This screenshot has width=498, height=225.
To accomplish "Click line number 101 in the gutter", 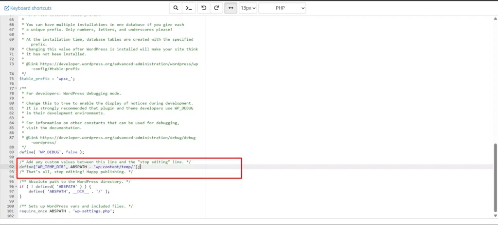I will click(x=12, y=211).
